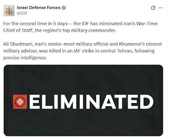Click the verified badge next to name
The image size is (173, 139).
click(x=64, y=8)
